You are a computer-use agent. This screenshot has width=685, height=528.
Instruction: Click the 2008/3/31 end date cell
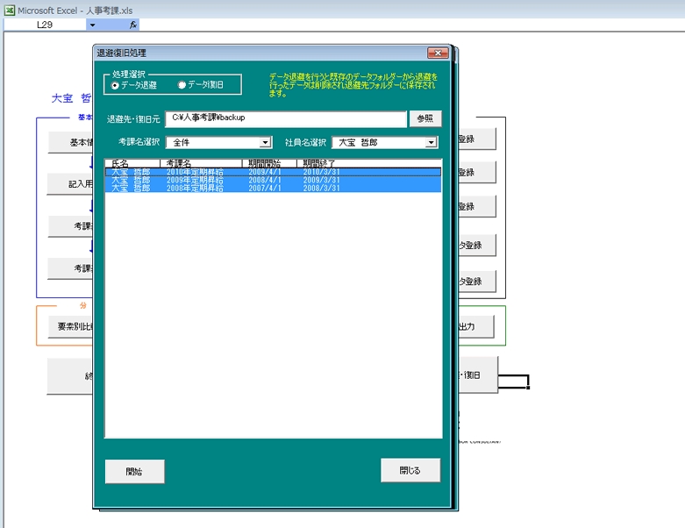click(321, 188)
